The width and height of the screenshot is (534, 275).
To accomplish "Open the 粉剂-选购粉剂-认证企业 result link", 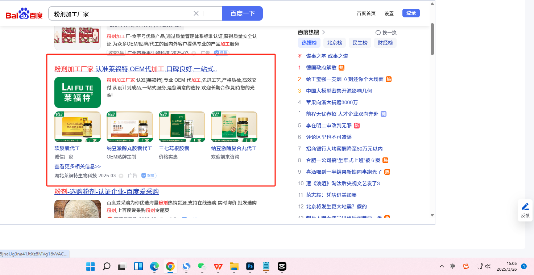I will [x=107, y=191].
